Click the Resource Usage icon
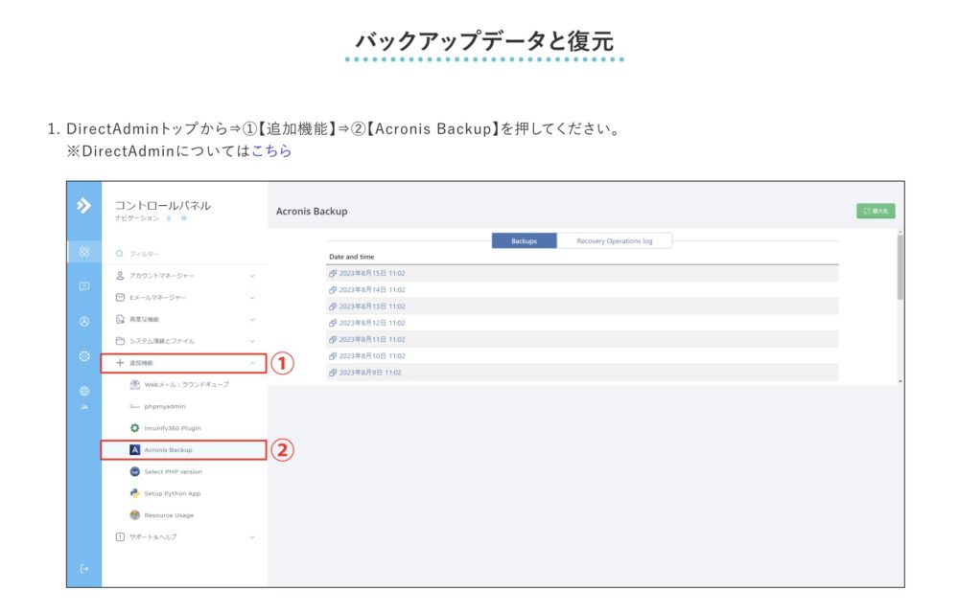 click(x=135, y=515)
